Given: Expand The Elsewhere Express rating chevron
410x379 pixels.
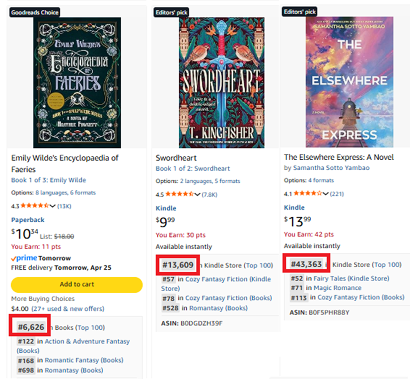Looking at the screenshot, I should (x=326, y=193).
